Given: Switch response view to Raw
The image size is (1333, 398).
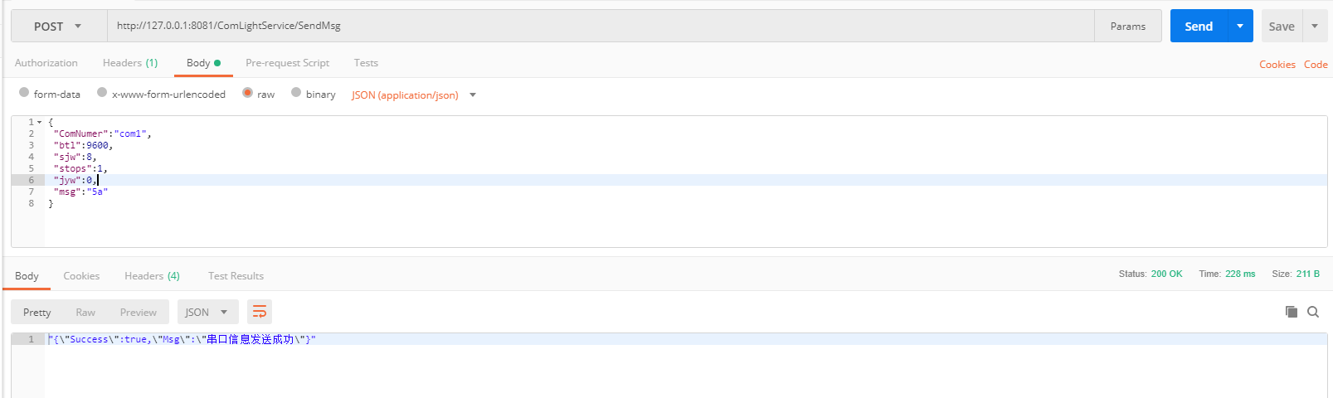Looking at the screenshot, I should [85, 313].
